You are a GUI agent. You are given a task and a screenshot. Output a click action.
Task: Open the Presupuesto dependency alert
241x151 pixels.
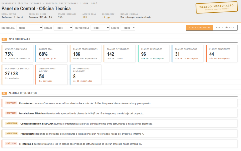119,134
